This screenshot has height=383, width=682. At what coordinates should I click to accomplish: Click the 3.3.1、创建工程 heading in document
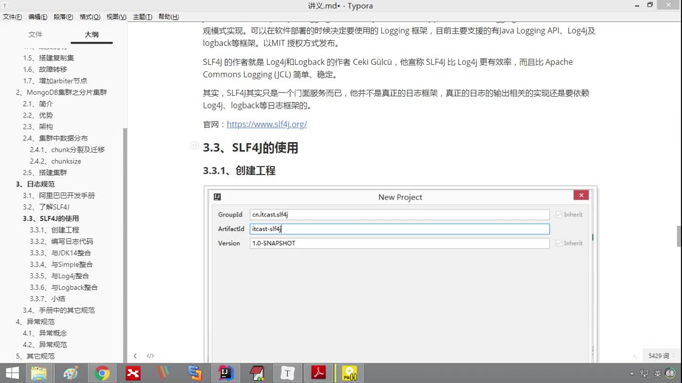pos(239,171)
